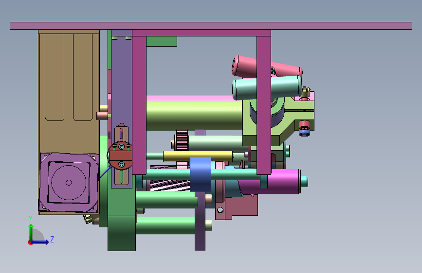Select the red circular clamp disc
The height and width of the screenshot is (273, 422).
[120, 155]
